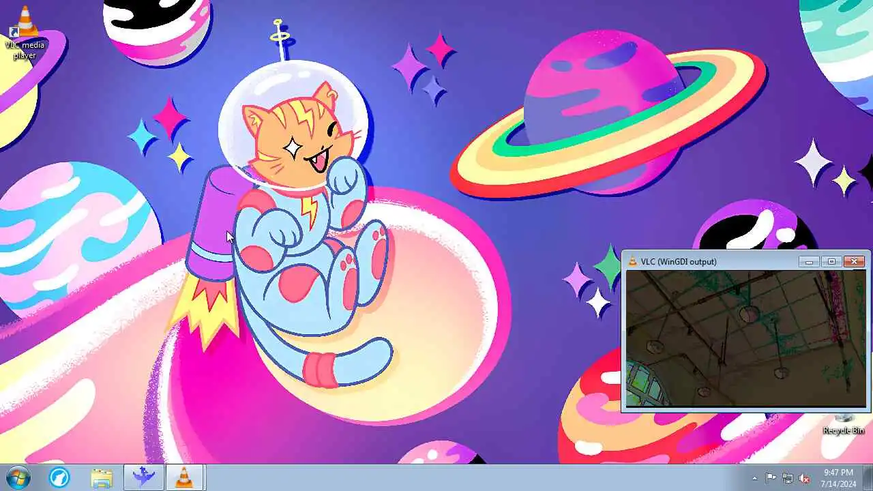Launch the blue wolf browser taskbar icon
873x491 pixels.
(59, 477)
